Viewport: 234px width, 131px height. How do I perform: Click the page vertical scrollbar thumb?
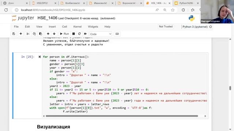click(230, 88)
